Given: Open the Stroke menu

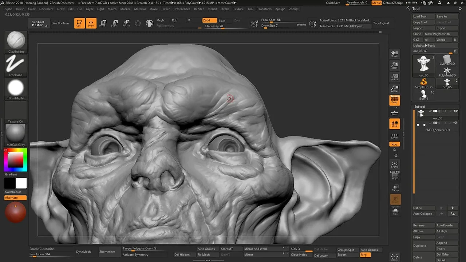Looking at the screenshot, I should click(x=225, y=9).
